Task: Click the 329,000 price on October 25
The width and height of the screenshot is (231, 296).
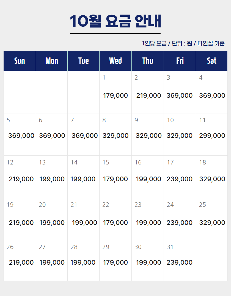Action: [212, 223]
